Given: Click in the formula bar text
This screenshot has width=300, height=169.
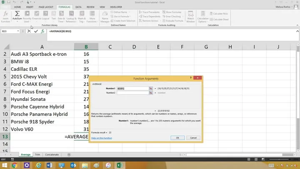Looking at the screenshot, I should tap(60, 31).
